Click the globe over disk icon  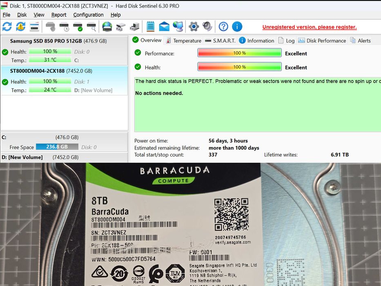[x=107, y=27]
